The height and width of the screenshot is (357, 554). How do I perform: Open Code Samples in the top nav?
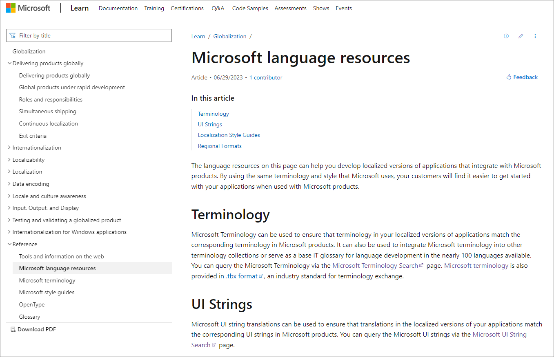[250, 8]
